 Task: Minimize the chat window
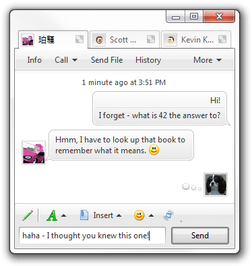tap(176, 17)
